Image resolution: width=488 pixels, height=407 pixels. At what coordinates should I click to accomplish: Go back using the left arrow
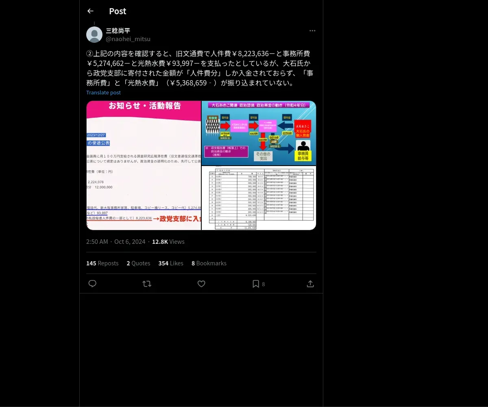[90, 11]
